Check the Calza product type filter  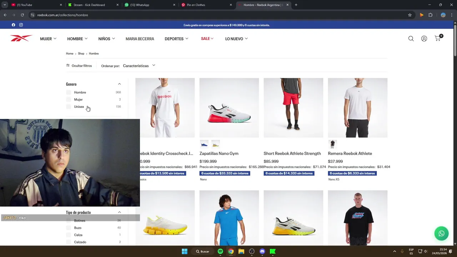(x=69, y=235)
